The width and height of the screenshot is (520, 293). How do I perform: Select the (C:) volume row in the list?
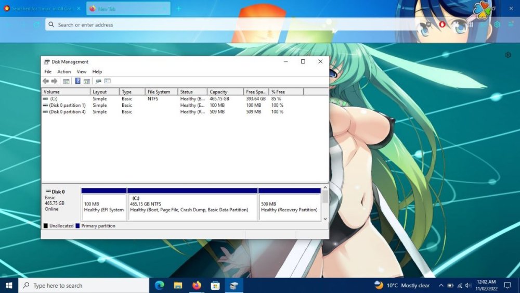point(54,99)
